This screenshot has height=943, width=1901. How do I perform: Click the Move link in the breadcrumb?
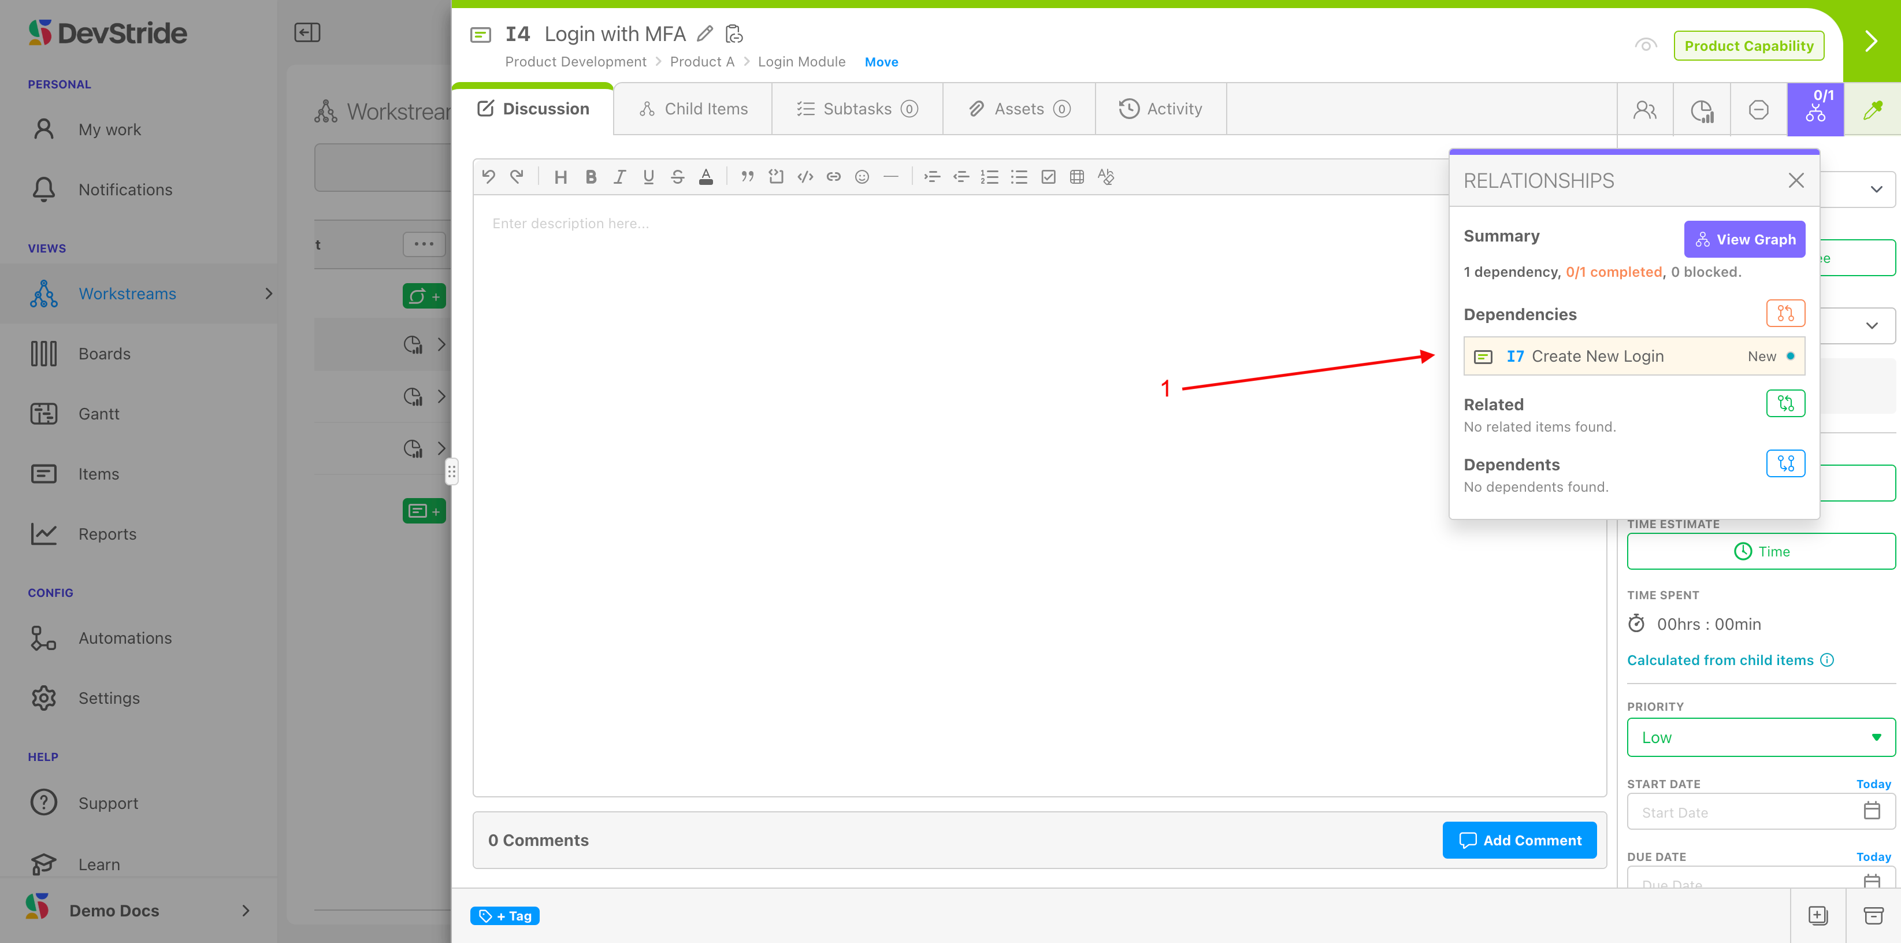coord(881,62)
